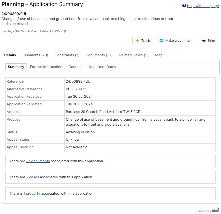This screenshot has width=221, height=214.
Task: Go to the Contacts sub-tab
Action: click(x=76, y=67)
